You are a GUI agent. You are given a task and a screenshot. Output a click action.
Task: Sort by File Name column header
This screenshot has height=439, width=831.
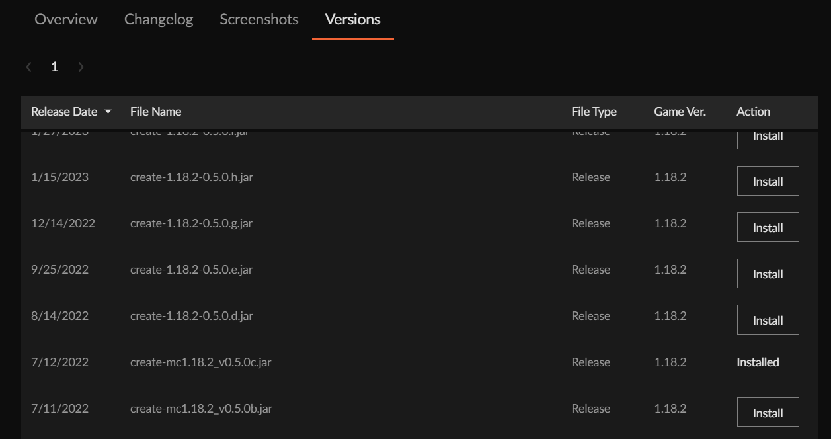(155, 112)
